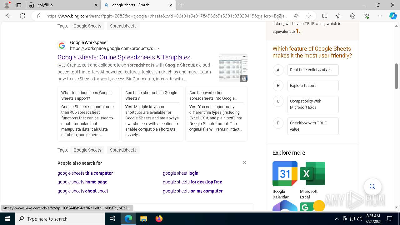Search google sheets this computer
Image resolution: width=400 pixels, height=225 pixels.
pyautogui.click(x=85, y=173)
